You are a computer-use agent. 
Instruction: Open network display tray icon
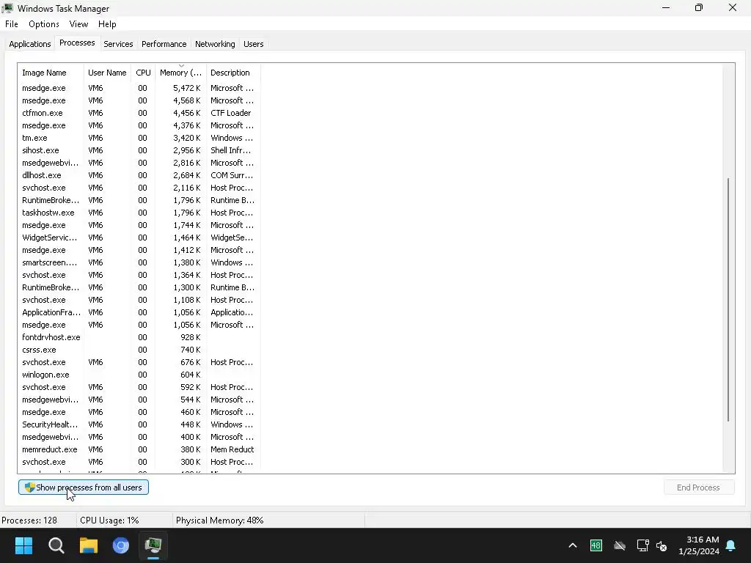tap(642, 545)
